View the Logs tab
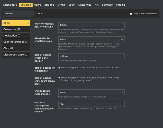Screen dimensions: 163x128 tap(72, 5)
